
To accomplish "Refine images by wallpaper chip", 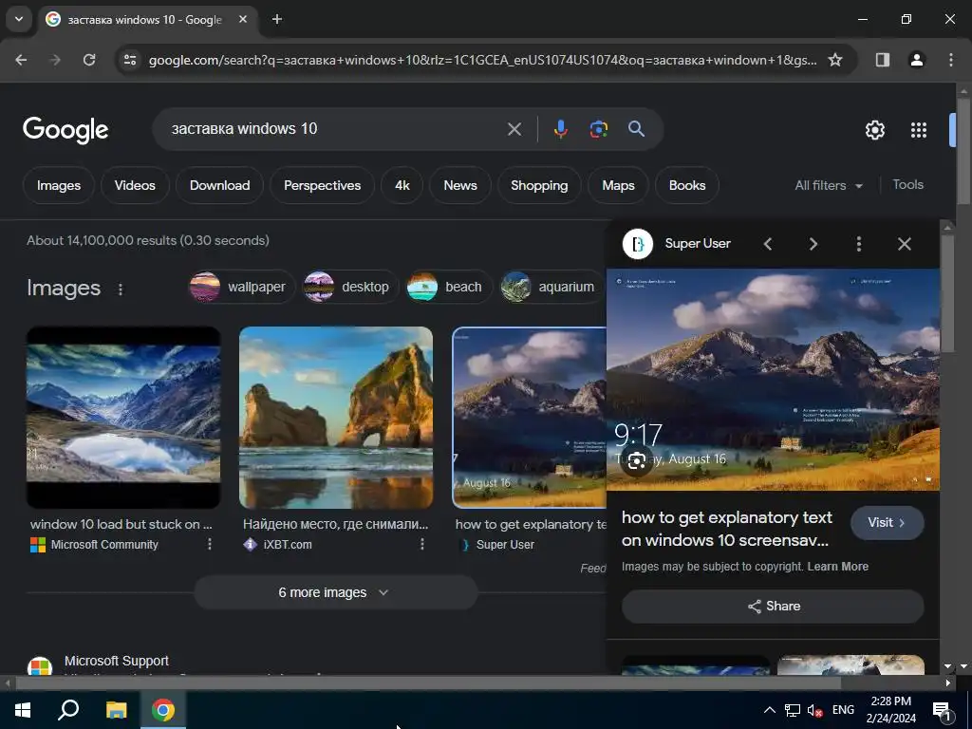I will [242, 287].
